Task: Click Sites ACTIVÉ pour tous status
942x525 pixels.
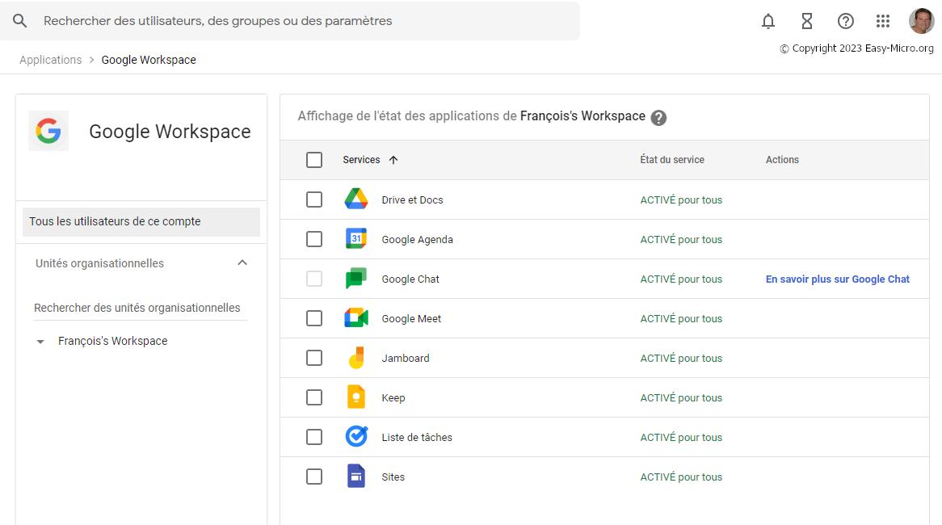Action: click(681, 477)
